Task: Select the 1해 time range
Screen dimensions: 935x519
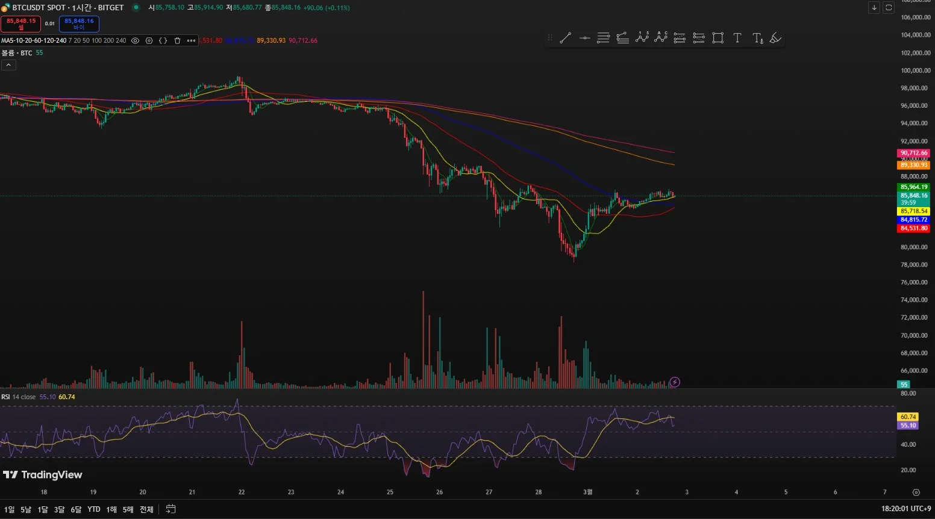Action: 111,509
